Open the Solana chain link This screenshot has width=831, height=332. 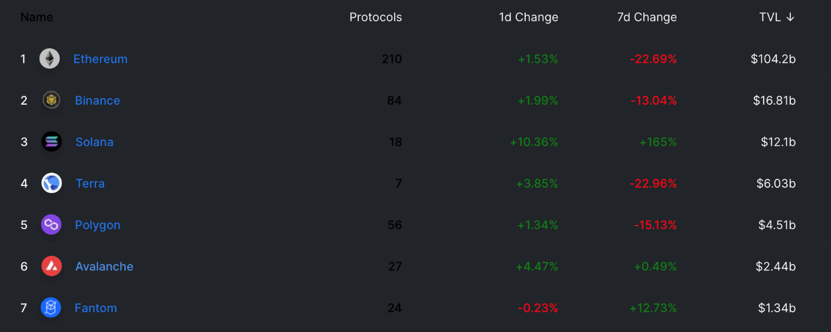pyautogui.click(x=94, y=142)
